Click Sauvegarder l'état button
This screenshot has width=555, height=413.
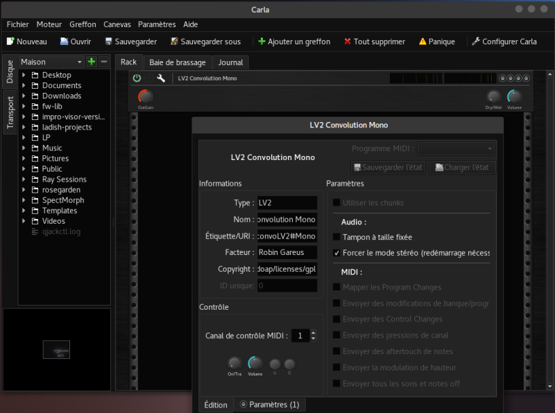[x=387, y=167]
